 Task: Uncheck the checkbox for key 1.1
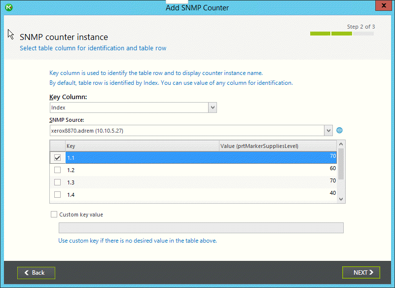pos(57,158)
